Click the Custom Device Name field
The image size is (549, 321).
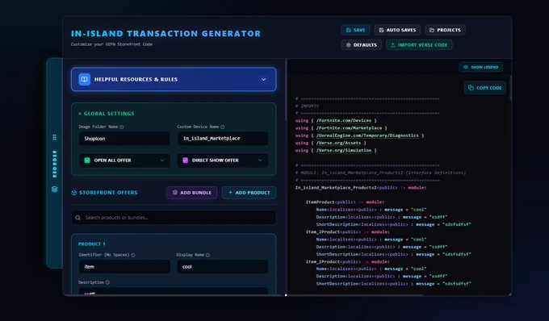[x=223, y=139]
